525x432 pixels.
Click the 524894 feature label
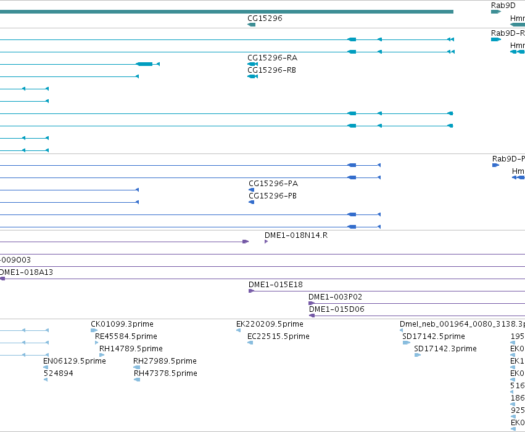pos(58,373)
